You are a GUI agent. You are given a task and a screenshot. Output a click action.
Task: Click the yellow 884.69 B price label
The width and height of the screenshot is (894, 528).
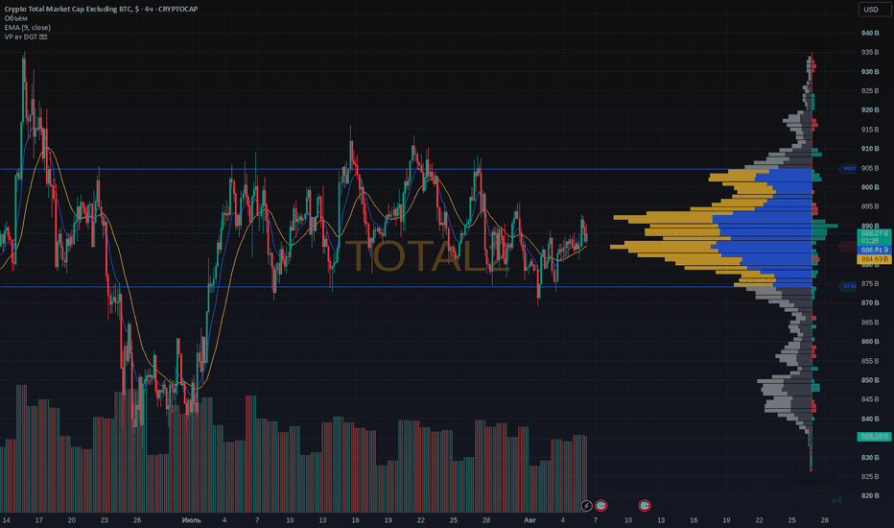pos(874,259)
